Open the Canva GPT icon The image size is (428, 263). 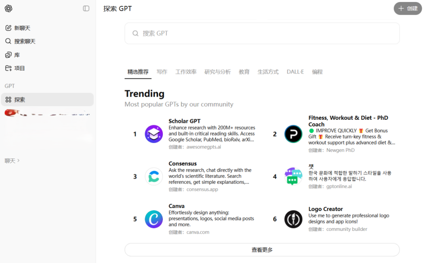[154, 219]
